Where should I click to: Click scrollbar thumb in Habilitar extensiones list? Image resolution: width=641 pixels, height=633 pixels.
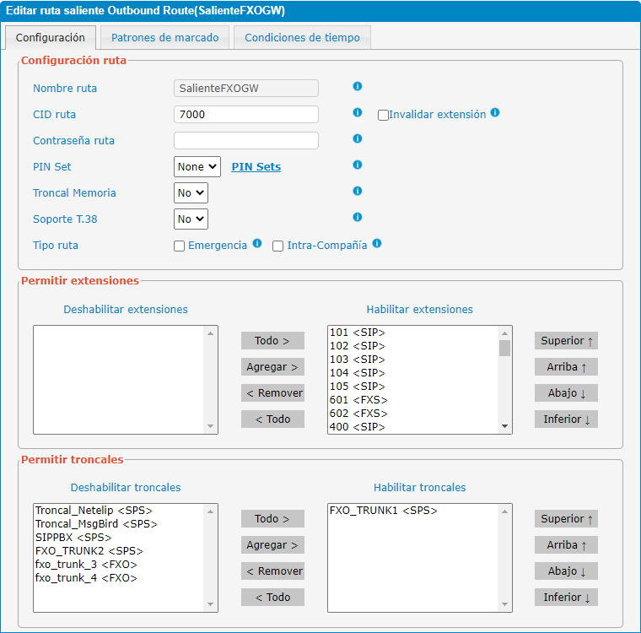click(504, 348)
